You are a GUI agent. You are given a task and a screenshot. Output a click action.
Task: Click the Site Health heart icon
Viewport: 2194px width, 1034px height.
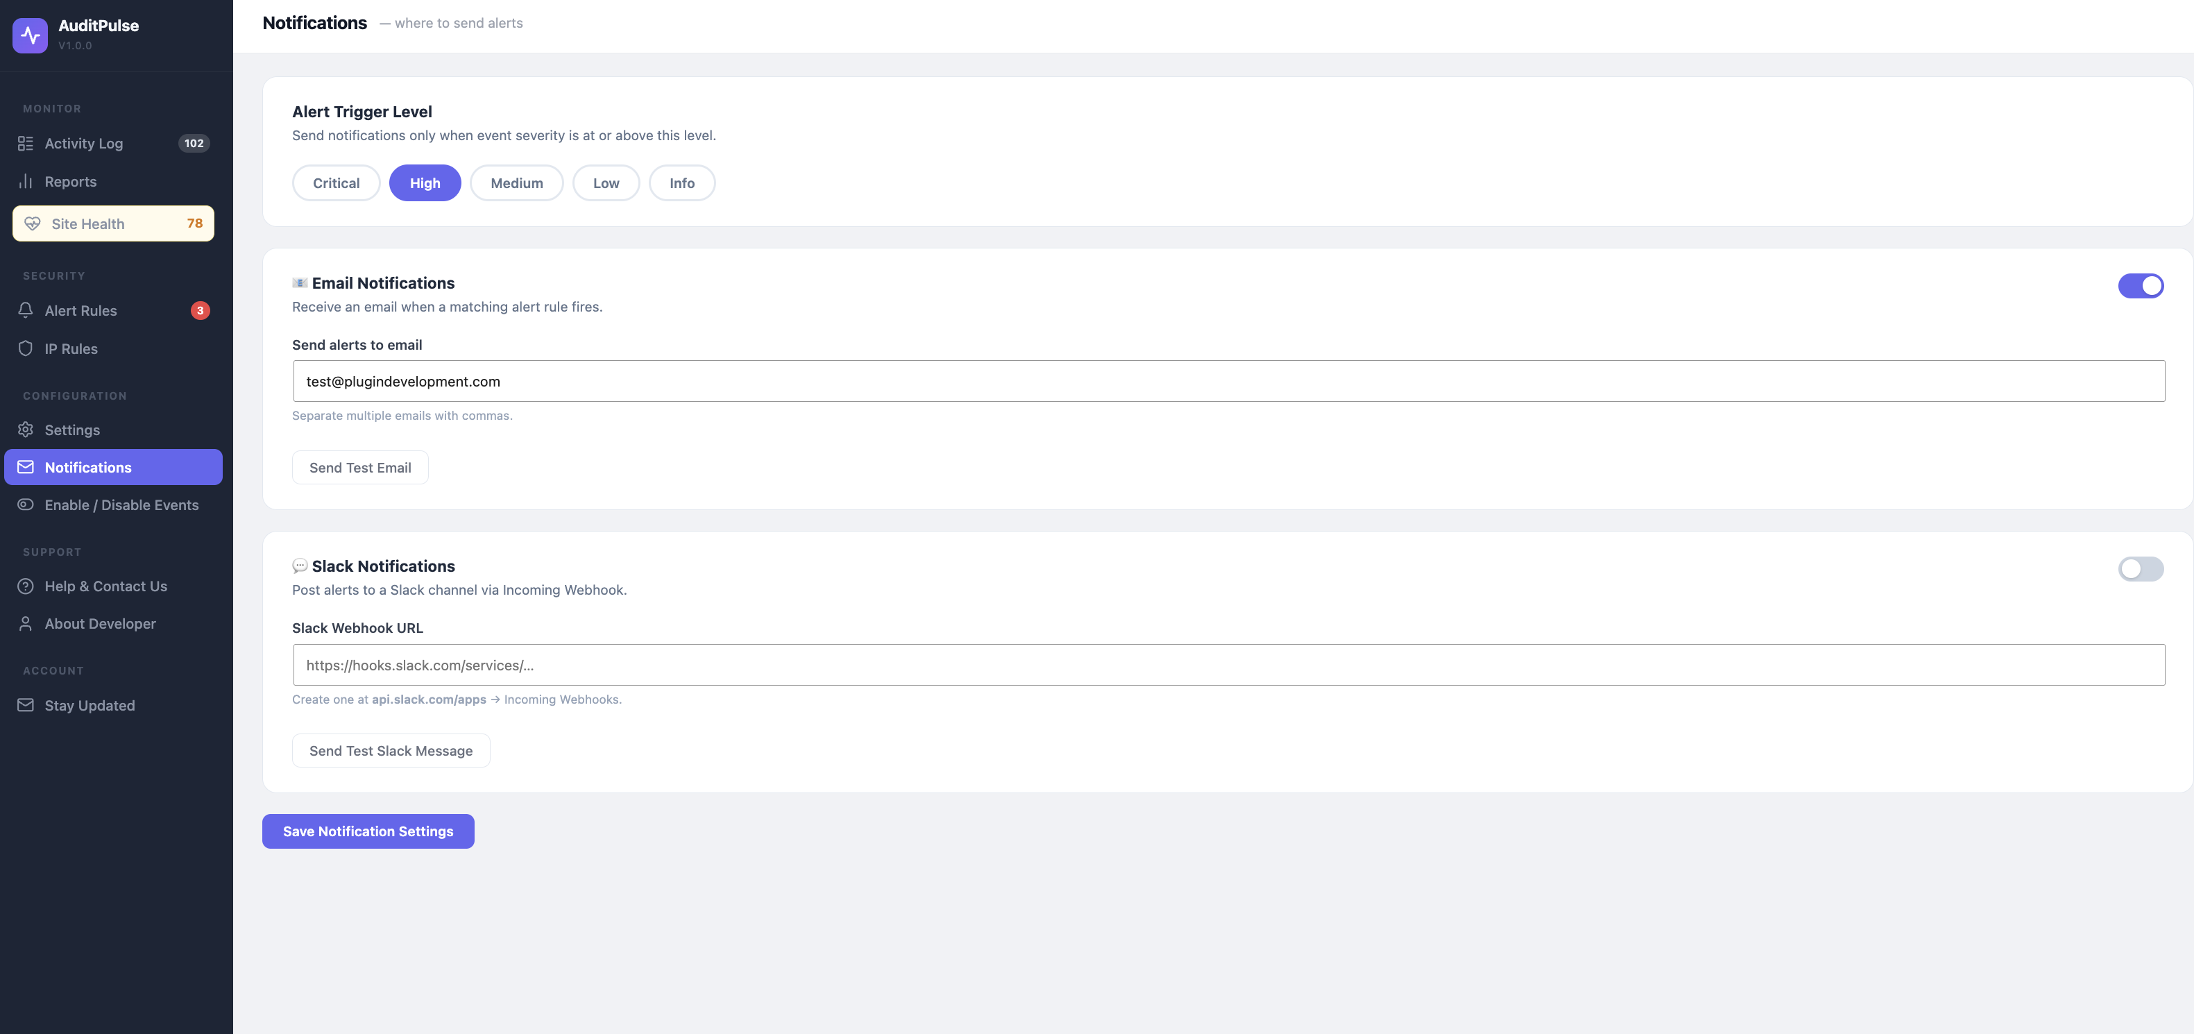coord(33,223)
